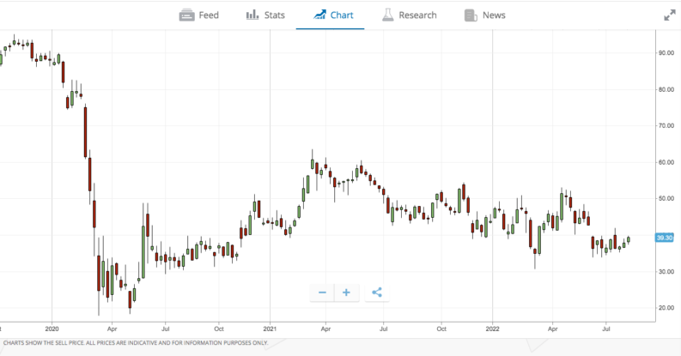Click the 39.30 current price tag
Image resolution: width=681 pixels, height=356 pixels.
(x=664, y=238)
